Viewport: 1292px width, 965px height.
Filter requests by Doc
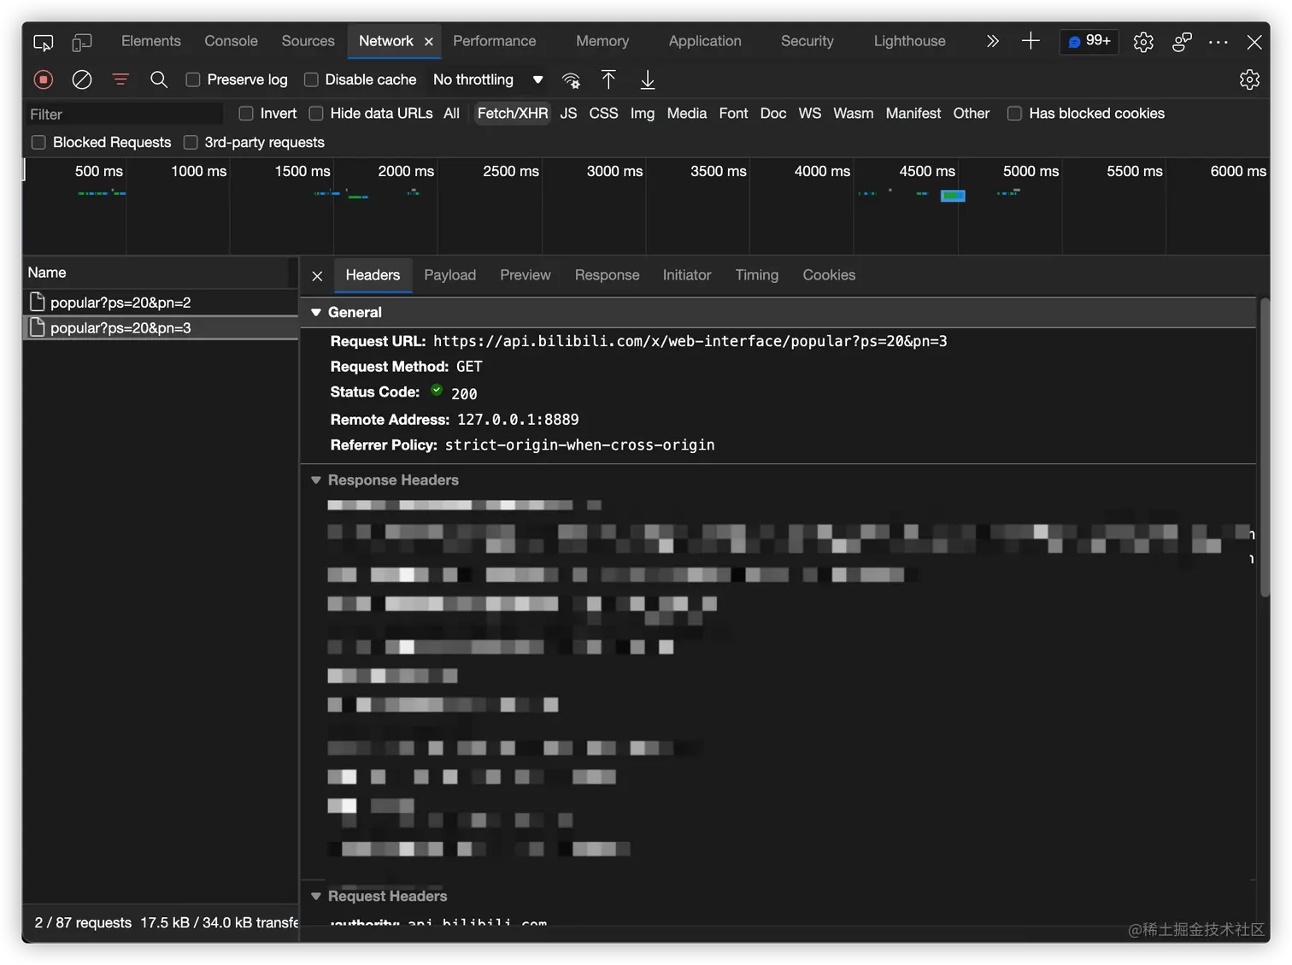tap(773, 114)
